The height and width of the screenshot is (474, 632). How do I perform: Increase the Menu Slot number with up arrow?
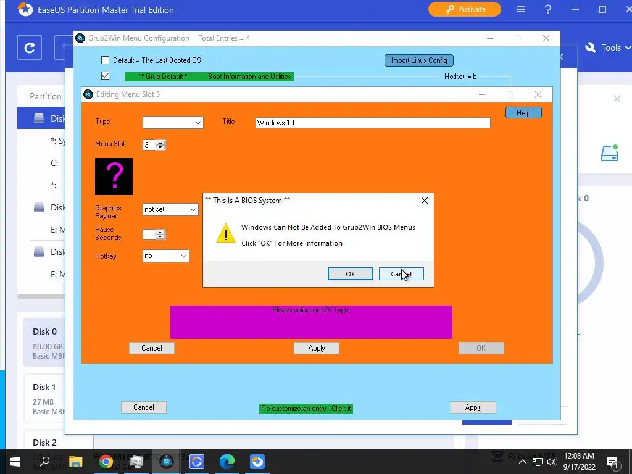[160, 143]
